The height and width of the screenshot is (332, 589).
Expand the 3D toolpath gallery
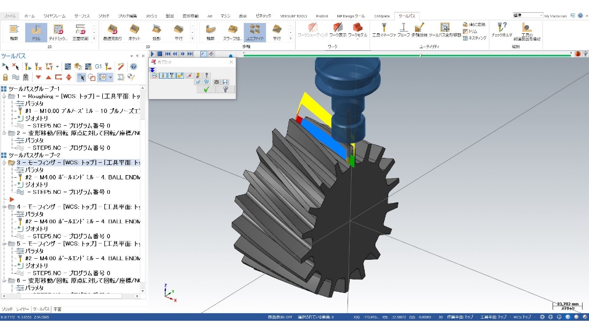[x=192, y=39]
